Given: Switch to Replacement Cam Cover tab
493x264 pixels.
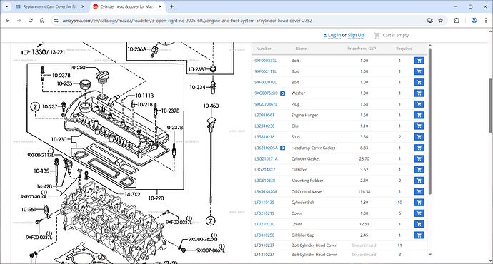Looking at the screenshot, I should pos(50,6).
